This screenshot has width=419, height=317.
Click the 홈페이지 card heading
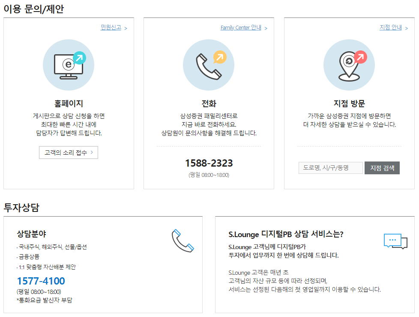click(69, 103)
